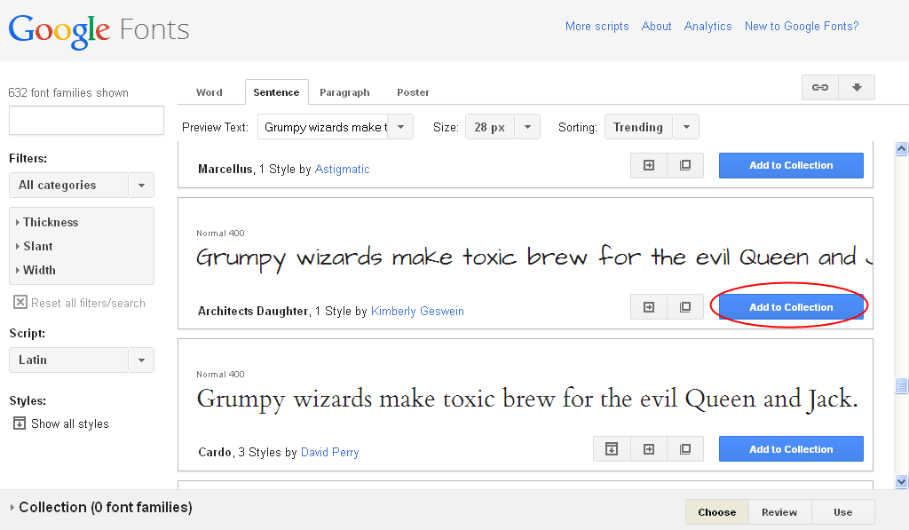This screenshot has width=909, height=530.
Task: Click Reset all filters/search
Action: [x=79, y=303]
